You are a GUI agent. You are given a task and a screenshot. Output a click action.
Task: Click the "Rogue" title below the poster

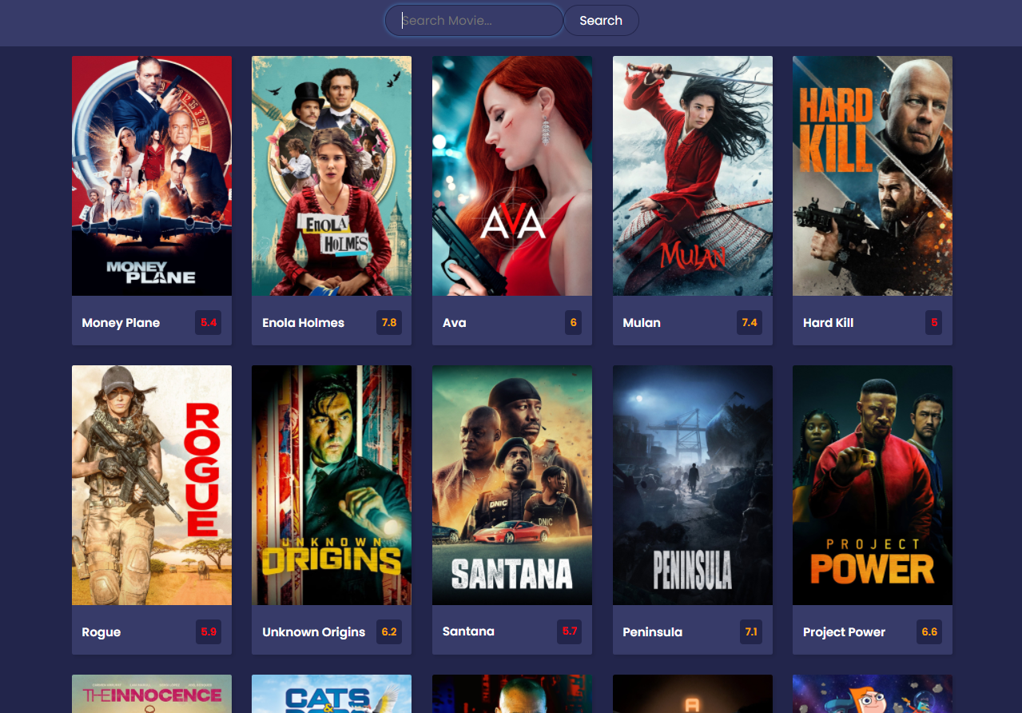pos(101,632)
